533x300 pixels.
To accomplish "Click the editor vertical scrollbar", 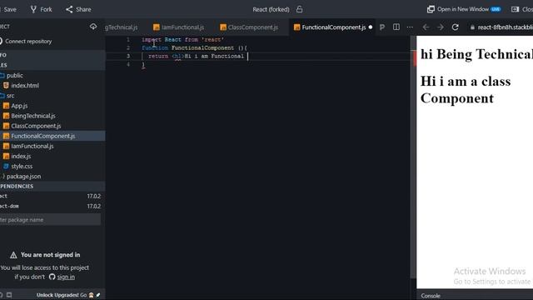I will pyautogui.click(x=413, y=157).
